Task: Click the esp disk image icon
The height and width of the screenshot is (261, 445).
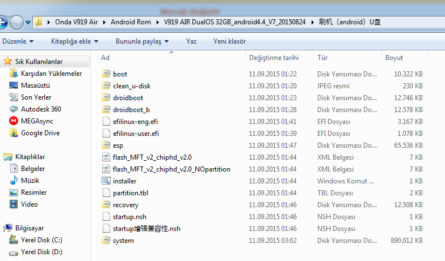Action: click(106, 145)
